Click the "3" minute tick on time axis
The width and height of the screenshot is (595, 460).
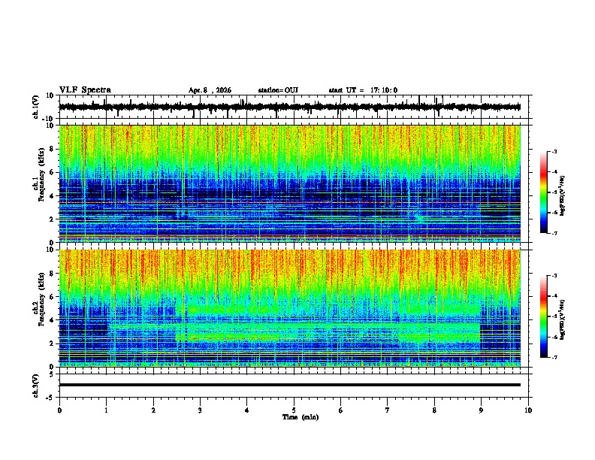200,410
